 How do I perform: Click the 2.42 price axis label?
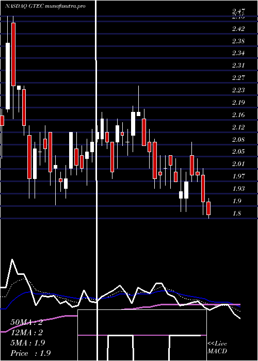[x=238, y=29]
